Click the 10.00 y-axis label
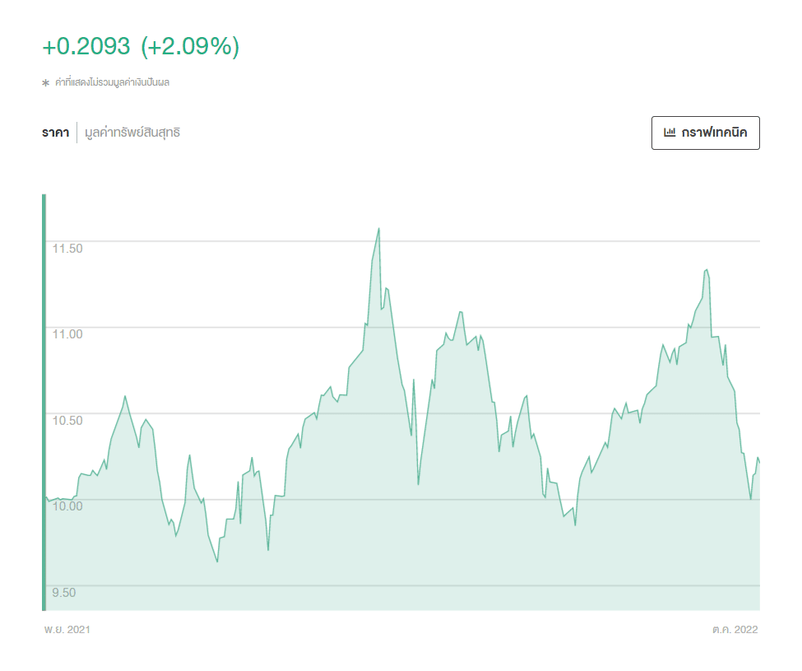The height and width of the screenshot is (671, 802). tap(67, 506)
